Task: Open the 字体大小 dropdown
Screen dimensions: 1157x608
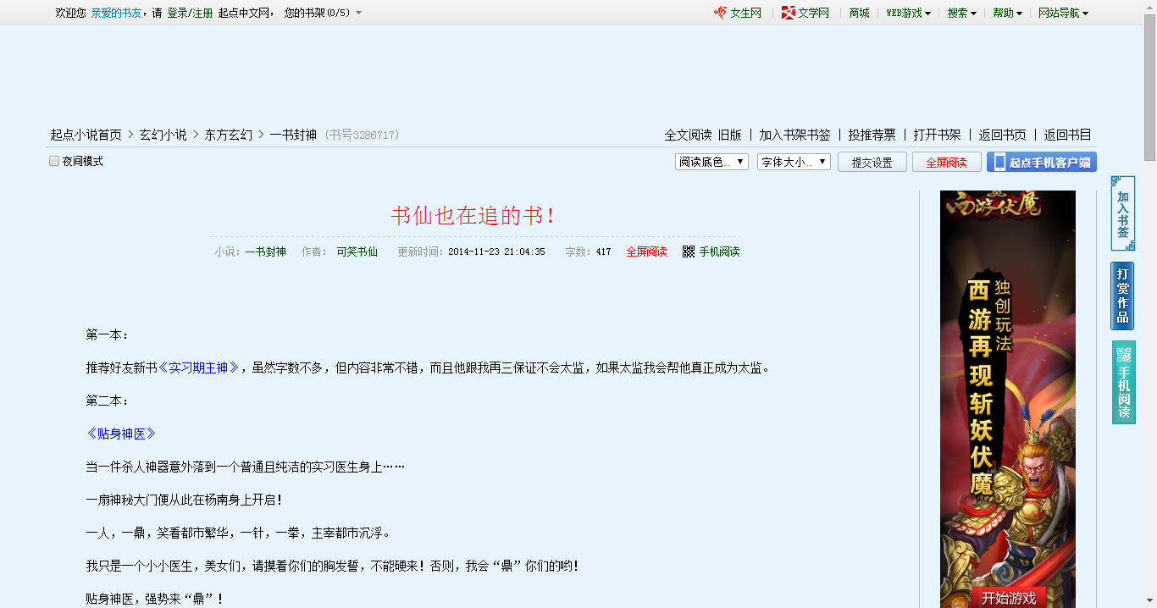Action: (794, 162)
